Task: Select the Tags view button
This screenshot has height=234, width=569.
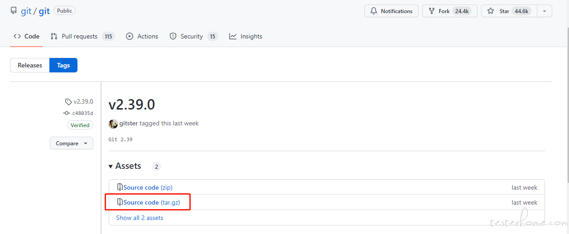Action: pyautogui.click(x=63, y=65)
